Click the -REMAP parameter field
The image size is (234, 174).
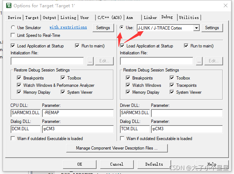click(x=78, y=113)
